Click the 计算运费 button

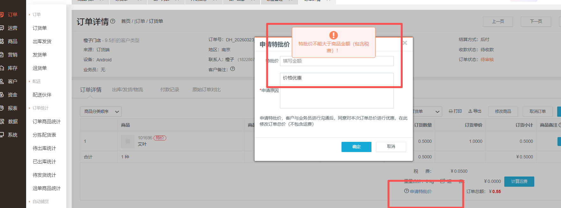coord(519,182)
